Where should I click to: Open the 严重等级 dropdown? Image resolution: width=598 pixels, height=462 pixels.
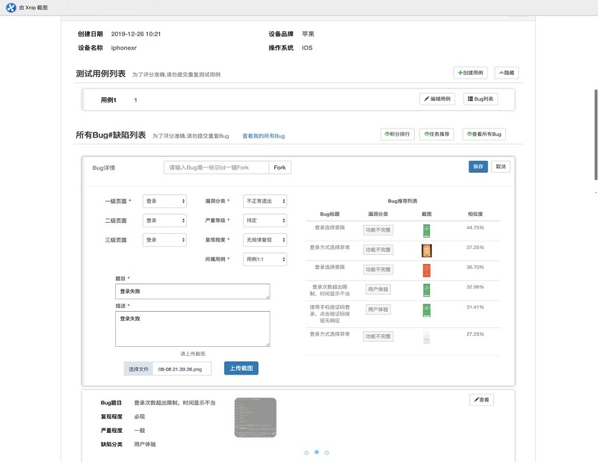click(x=265, y=221)
